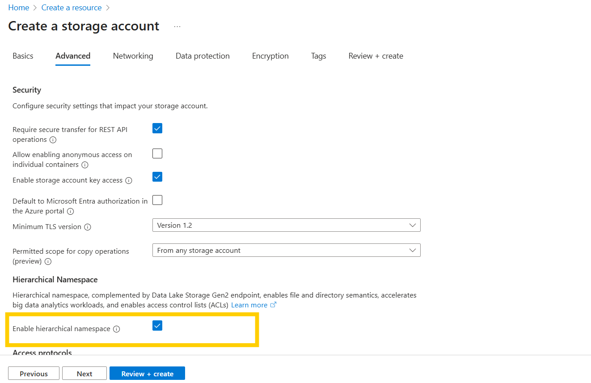Open tooltip for Permitted scope for copy operations
The image size is (591, 383).
pyautogui.click(x=48, y=262)
